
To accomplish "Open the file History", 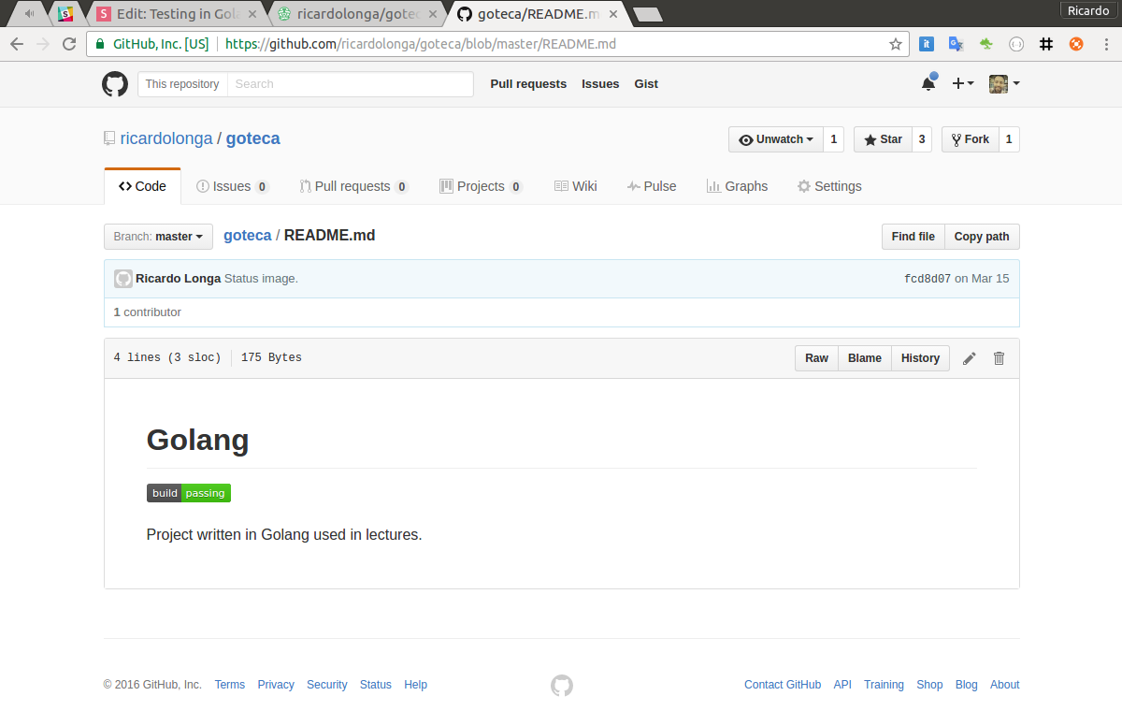I will click(x=921, y=358).
